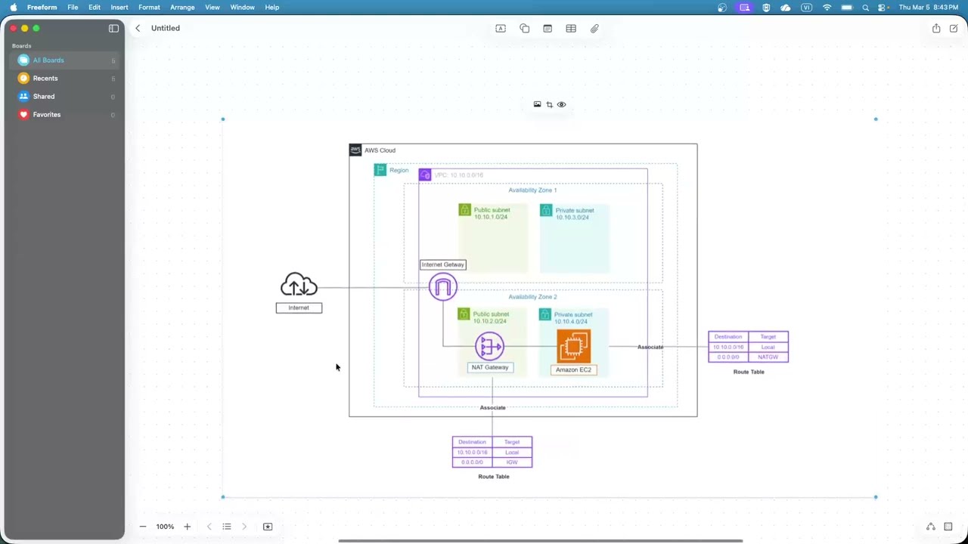Screen dimensions: 968x544
Task: Go to previous scene arrow
Action: pos(209,527)
